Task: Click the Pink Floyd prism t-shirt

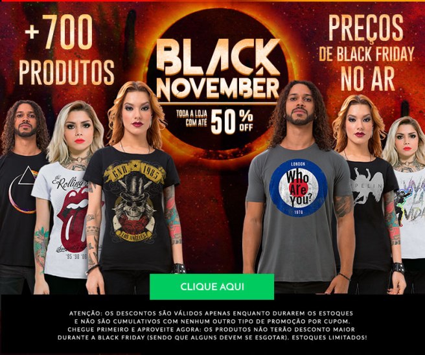Action: point(19,209)
